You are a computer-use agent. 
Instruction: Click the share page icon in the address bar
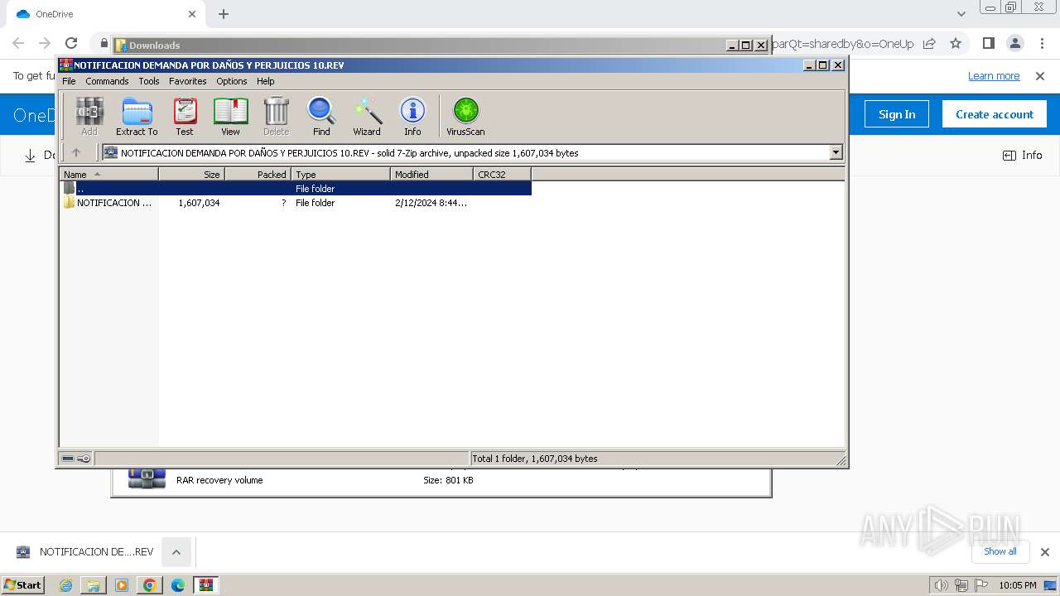929,43
